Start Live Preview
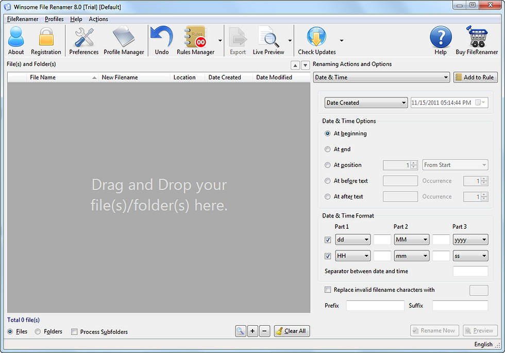505x353 pixels. point(268,41)
